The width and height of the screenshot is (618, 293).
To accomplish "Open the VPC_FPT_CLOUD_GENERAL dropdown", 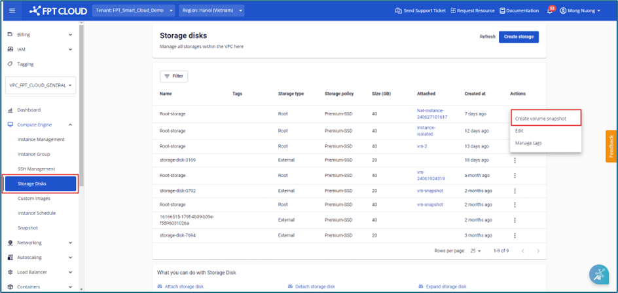I will click(x=41, y=85).
